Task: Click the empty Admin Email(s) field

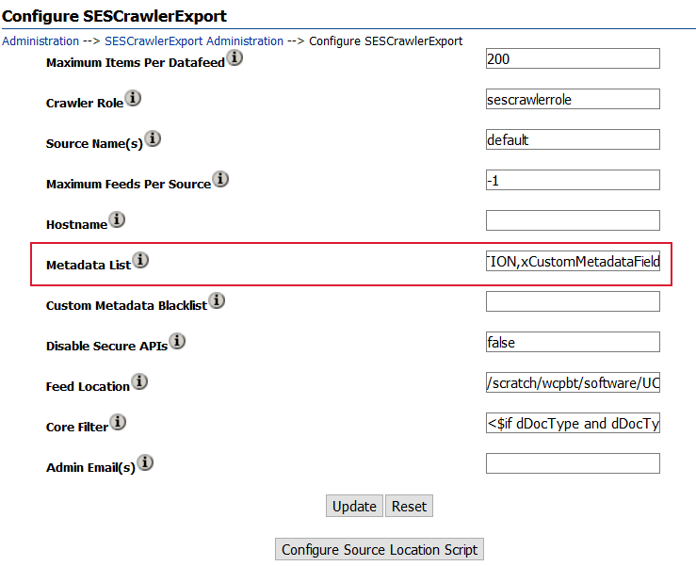Action: point(573,463)
